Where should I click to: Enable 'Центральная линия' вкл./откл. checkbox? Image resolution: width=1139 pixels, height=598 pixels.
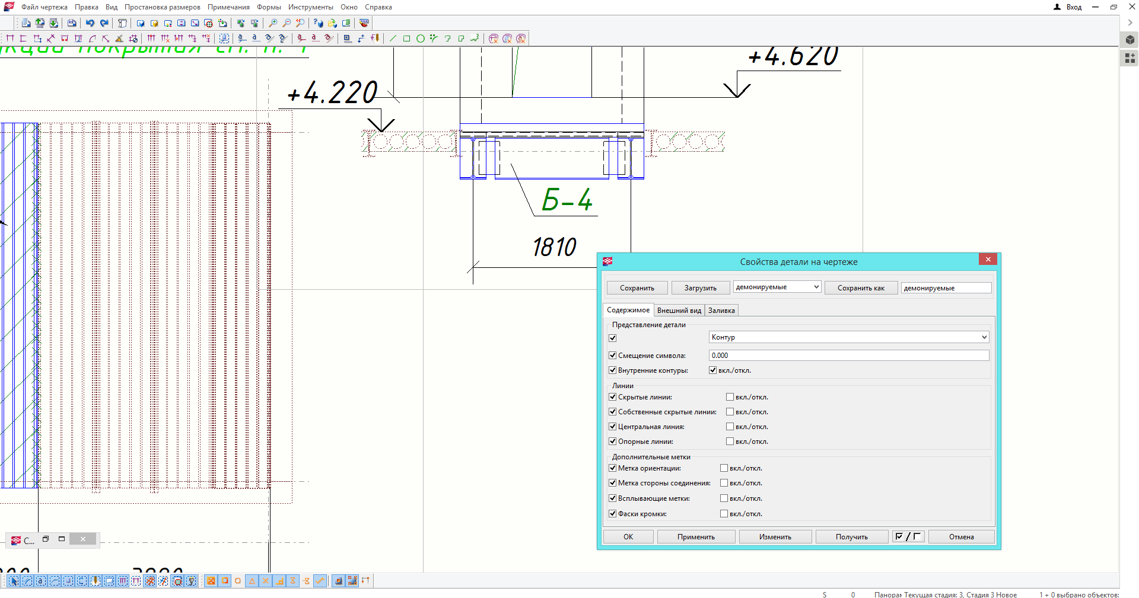click(730, 427)
